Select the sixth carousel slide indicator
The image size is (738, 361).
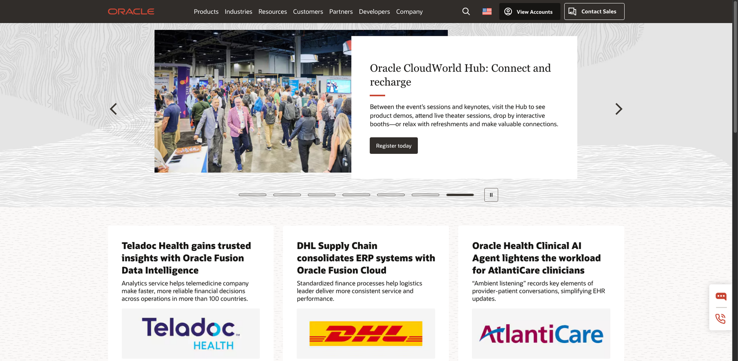click(x=425, y=195)
